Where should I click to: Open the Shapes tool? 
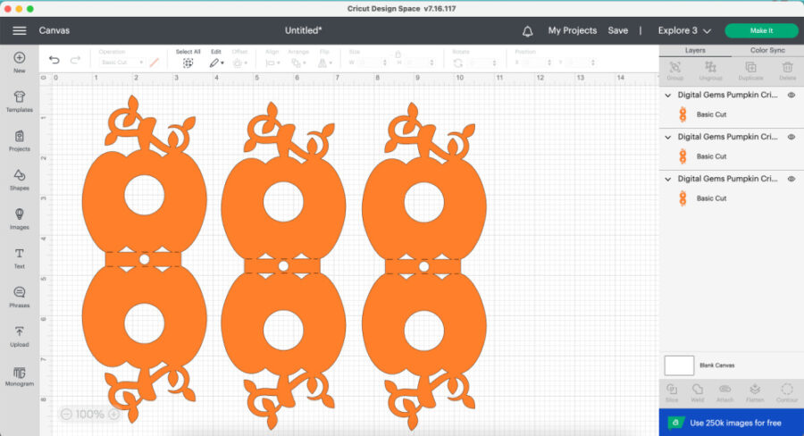coord(19,179)
